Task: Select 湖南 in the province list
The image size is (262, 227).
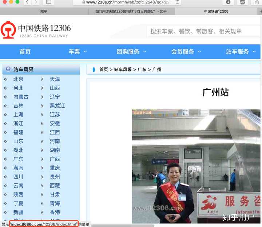Action: [x=55, y=150]
